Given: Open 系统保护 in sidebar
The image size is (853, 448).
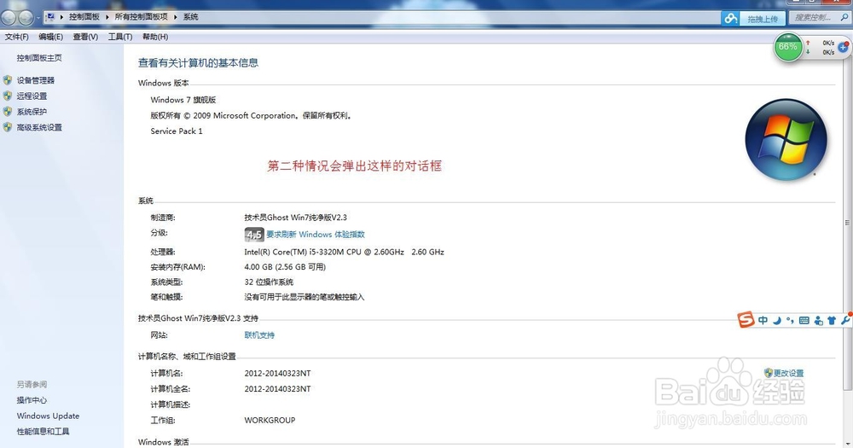Looking at the screenshot, I should (x=32, y=112).
